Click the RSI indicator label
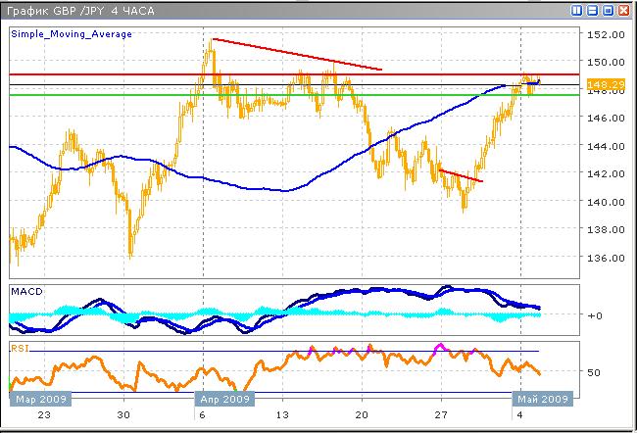Image resolution: width=637 pixels, height=433 pixels. [x=21, y=347]
